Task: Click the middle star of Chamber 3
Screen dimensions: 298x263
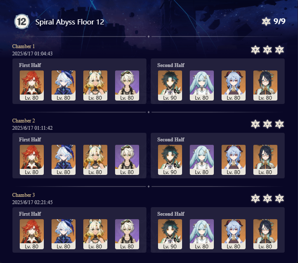Action: tap(268, 199)
